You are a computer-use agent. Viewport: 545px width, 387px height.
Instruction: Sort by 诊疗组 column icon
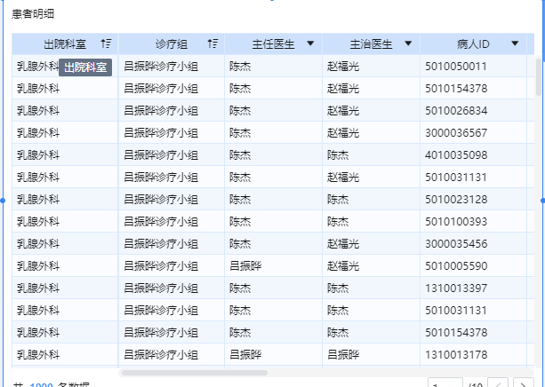pyautogui.click(x=212, y=43)
